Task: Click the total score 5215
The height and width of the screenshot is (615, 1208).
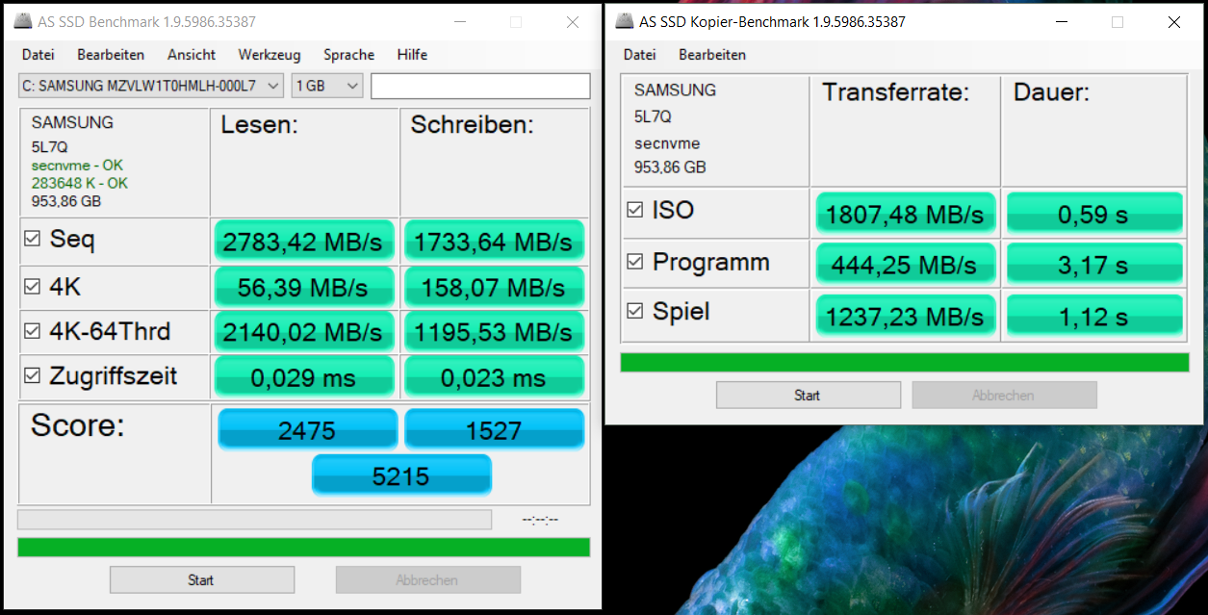Action: (x=401, y=475)
